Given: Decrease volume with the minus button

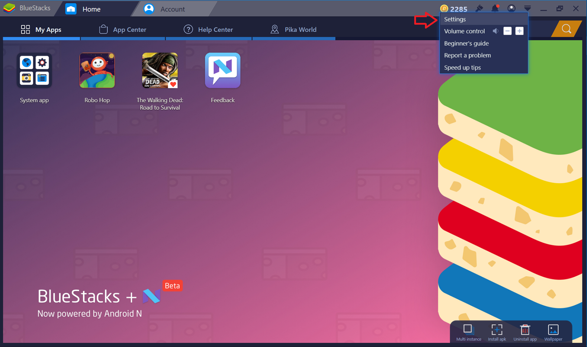Looking at the screenshot, I should coord(507,31).
